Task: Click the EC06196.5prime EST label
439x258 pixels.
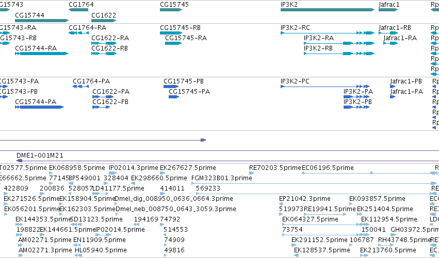Action: [x=328, y=168]
